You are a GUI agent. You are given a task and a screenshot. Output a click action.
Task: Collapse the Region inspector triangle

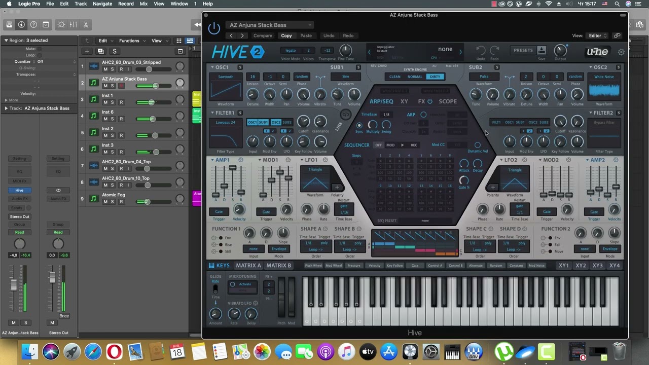tap(6, 41)
